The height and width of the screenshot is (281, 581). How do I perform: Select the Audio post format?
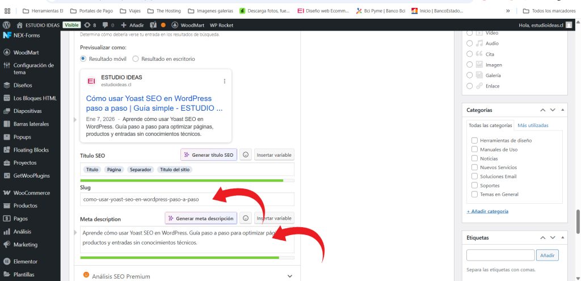pyautogui.click(x=470, y=43)
